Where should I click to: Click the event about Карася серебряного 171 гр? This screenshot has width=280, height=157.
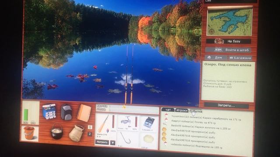[x=206, y=118]
